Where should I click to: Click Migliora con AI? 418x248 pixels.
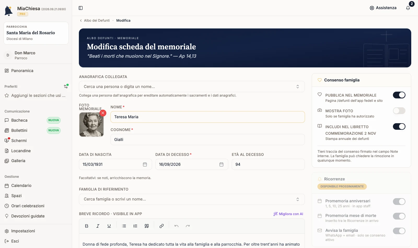(x=288, y=214)
